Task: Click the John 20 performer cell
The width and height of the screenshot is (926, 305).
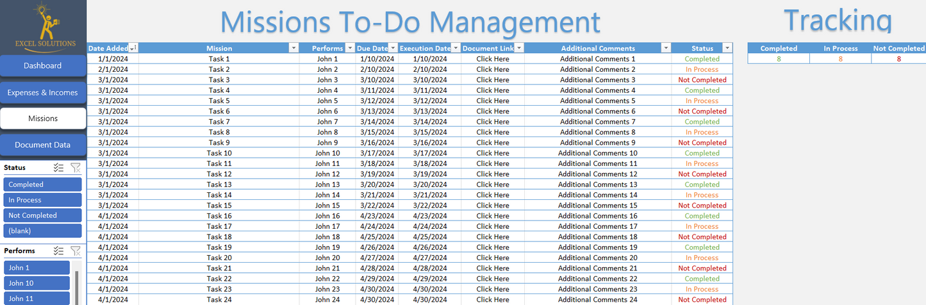Action: point(327,258)
